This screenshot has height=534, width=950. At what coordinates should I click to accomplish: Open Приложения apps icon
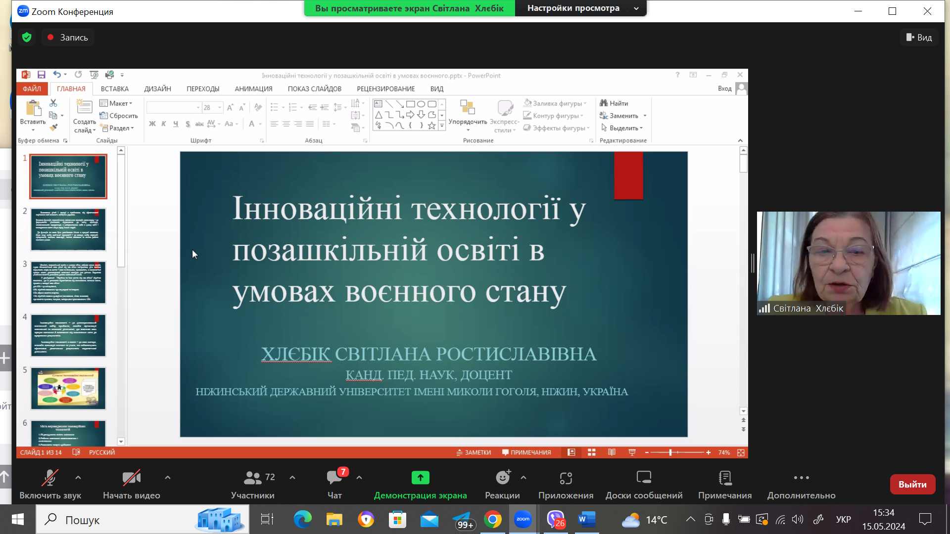click(x=566, y=478)
